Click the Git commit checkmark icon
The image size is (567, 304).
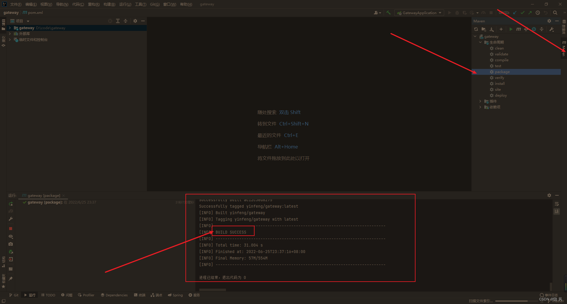[x=522, y=13]
